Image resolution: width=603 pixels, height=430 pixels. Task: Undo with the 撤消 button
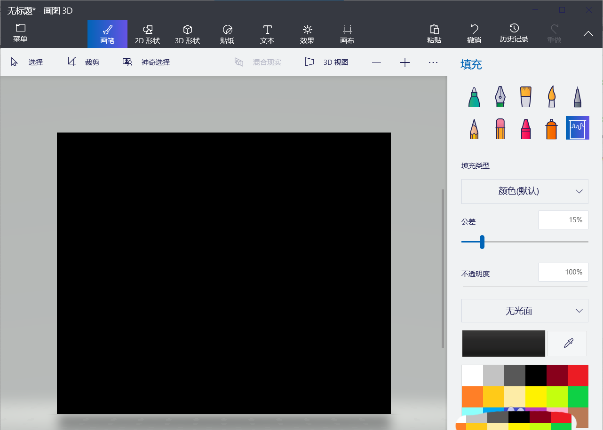pyautogui.click(x=474, y=34)
